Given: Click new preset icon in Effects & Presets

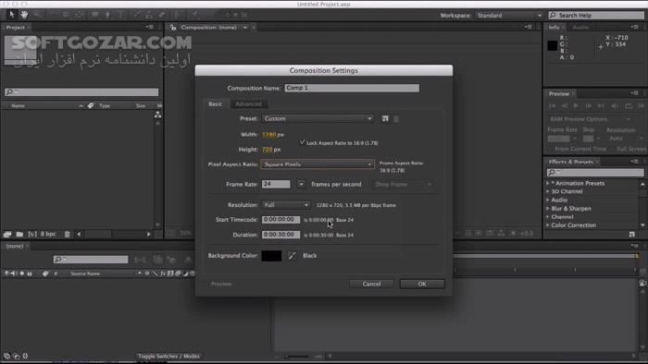Looking at the screenshot, I should point(632,234).
